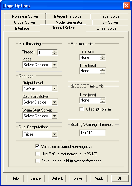This screenshot has height=186, width=132.
Task: Increase @SOLVE Time Limit spinner value
Action: [103, 99]
